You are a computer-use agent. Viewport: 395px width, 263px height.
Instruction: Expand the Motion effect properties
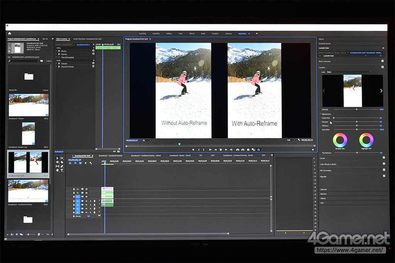pos(57,51)
